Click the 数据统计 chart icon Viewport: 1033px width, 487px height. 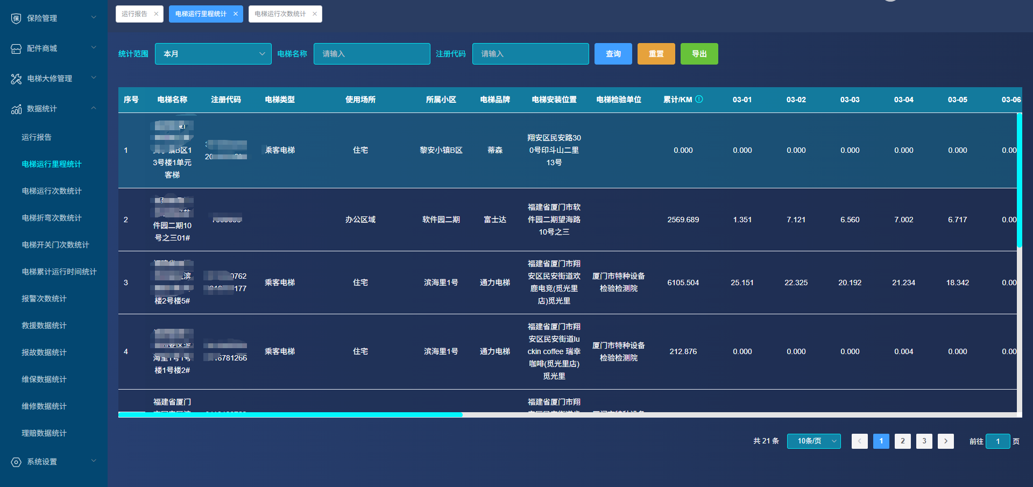(x=16, y=109)
